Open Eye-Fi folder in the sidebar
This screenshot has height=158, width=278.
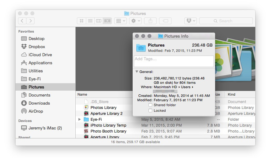35,79
